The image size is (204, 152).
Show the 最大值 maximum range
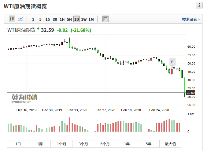click(170, 144)
